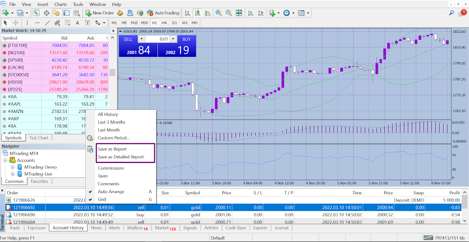Image resolution: width=469 pixels, height=242 pixels.
Task: Switch to the Tick Chart tab
Action: click(39, 138)
